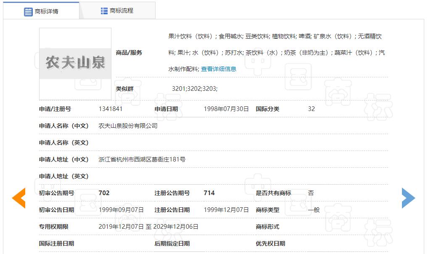Click the 商标形式 label
This screenshot has height=254, width=428.
267,227
